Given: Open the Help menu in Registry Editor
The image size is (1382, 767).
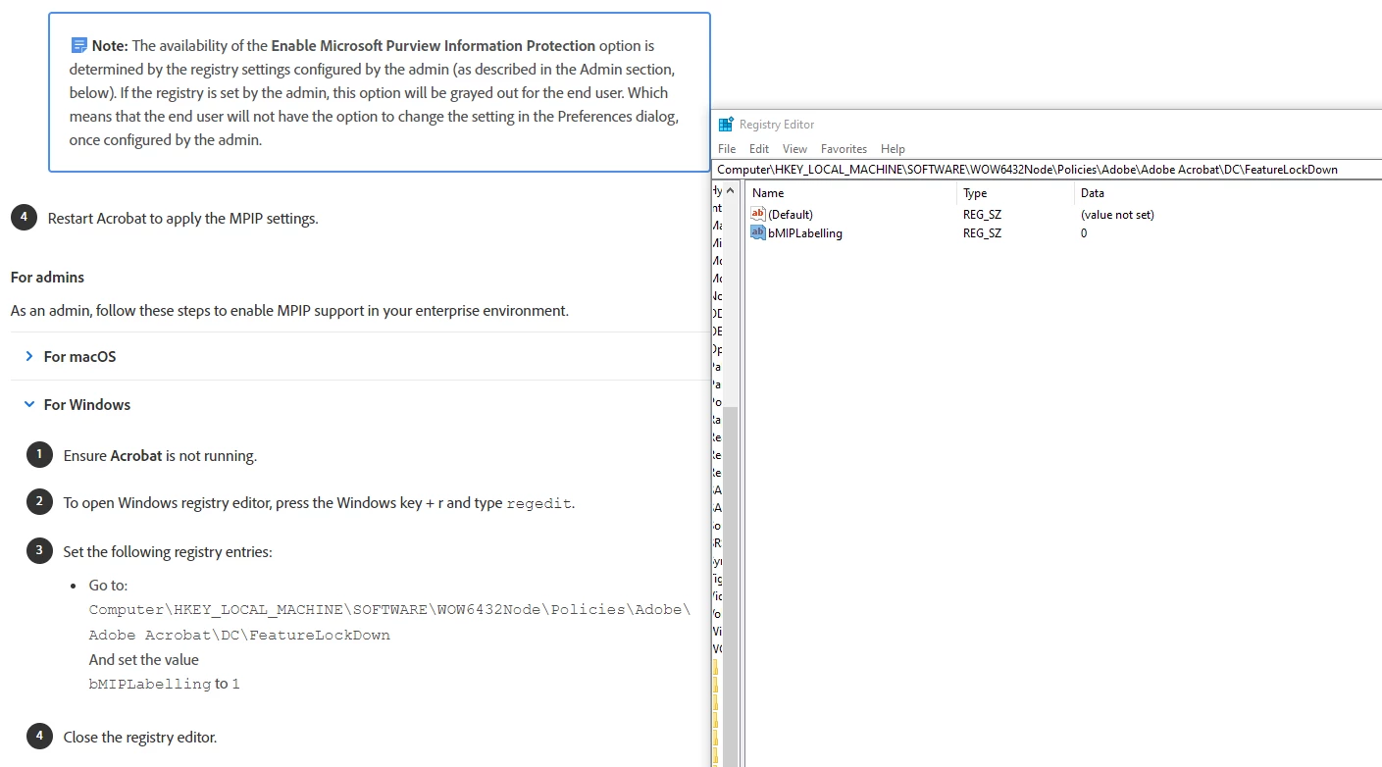Looking at the screenshot, I should (893, 149).
